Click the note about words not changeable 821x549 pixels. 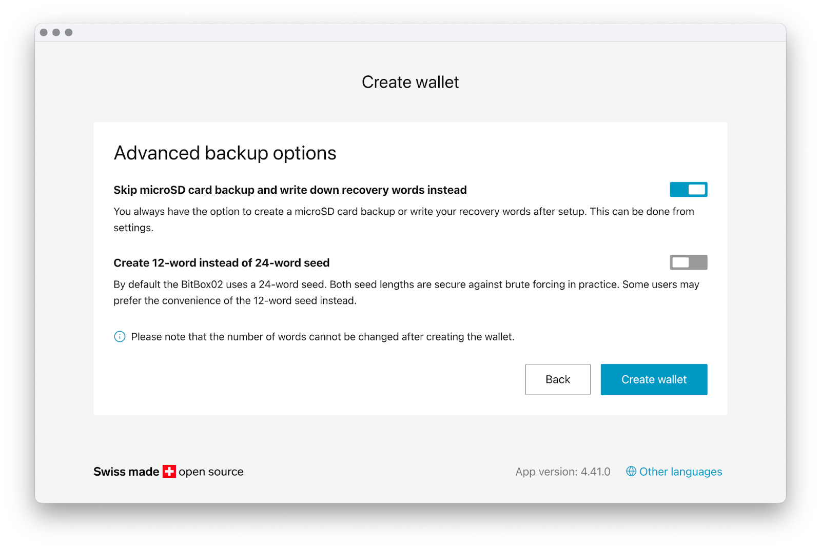click(x=322, y=337)
